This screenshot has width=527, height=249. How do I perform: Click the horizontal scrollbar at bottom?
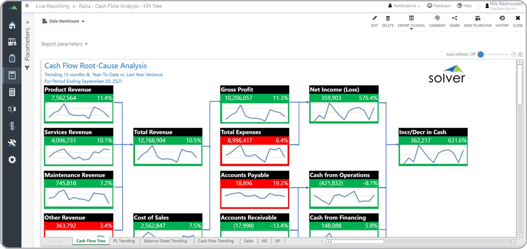pos(357,241)
